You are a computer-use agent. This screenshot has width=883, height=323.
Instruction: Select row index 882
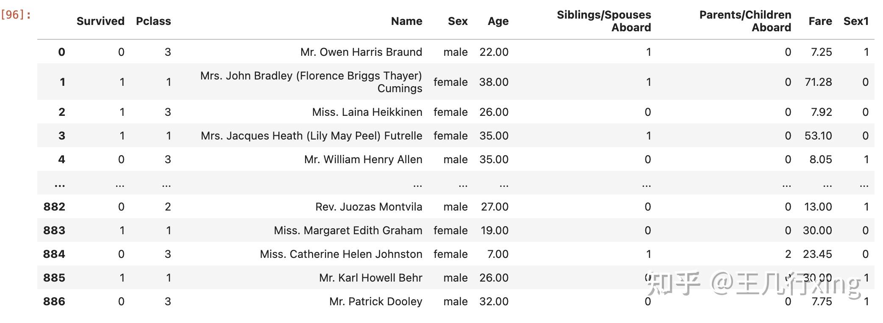tap(54, 207)
